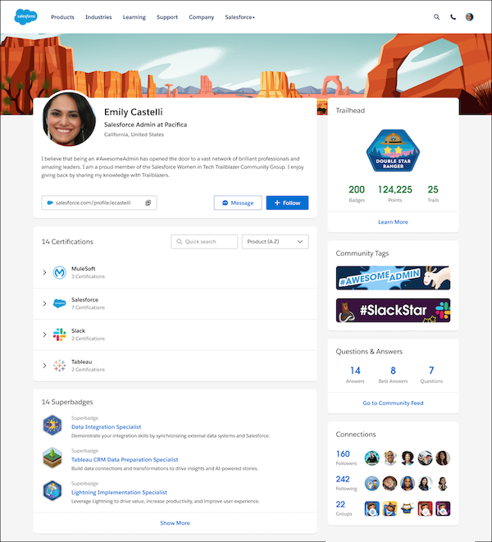Open Tableau CRM Data Preparation Specialist link
The height and width of the screenshot is (542, 492).
pos(125,460)
